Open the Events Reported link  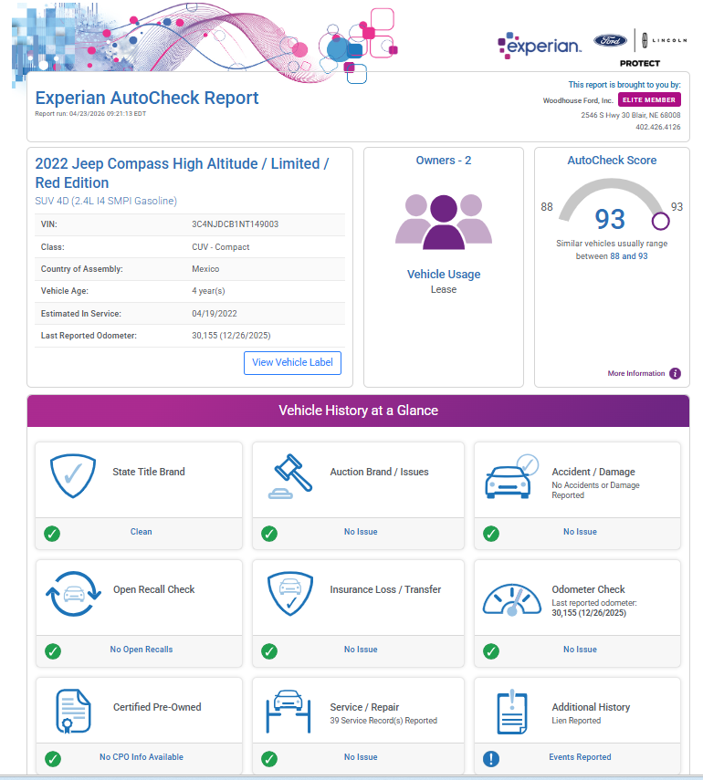click(x=580, y=757)
